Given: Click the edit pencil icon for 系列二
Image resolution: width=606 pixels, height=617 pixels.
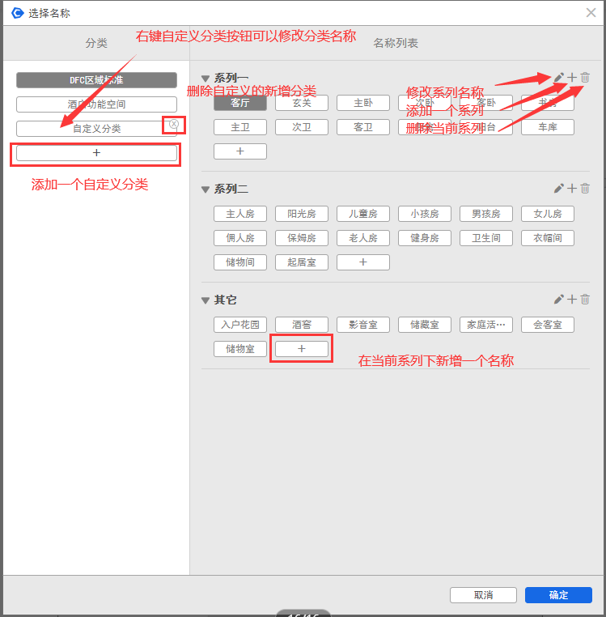Looking at the screenshot, I should pos(558,188).
